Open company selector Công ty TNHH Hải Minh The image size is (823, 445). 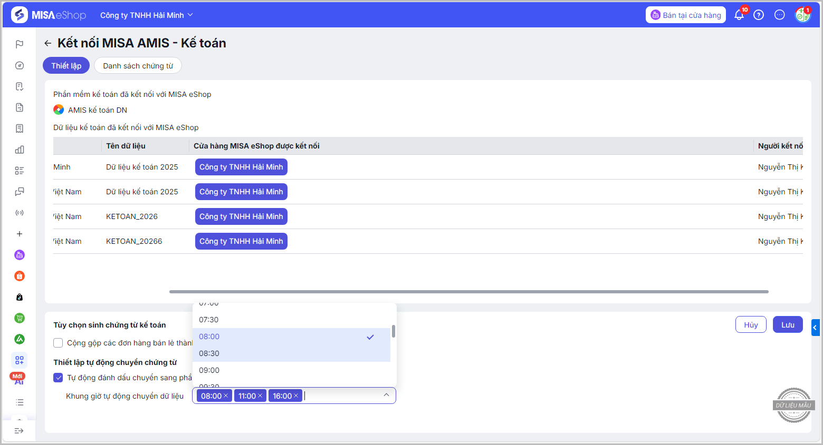[147, 15]
